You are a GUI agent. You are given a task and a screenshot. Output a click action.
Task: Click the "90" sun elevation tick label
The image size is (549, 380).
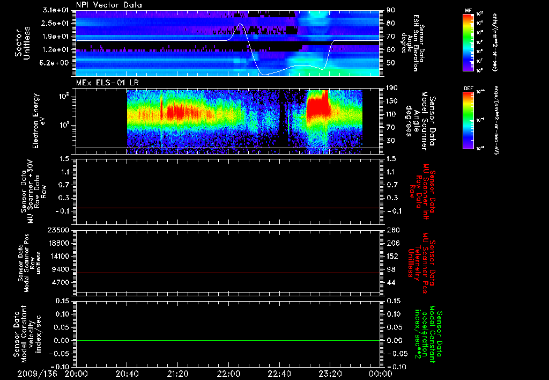click(x=391, y=10)
